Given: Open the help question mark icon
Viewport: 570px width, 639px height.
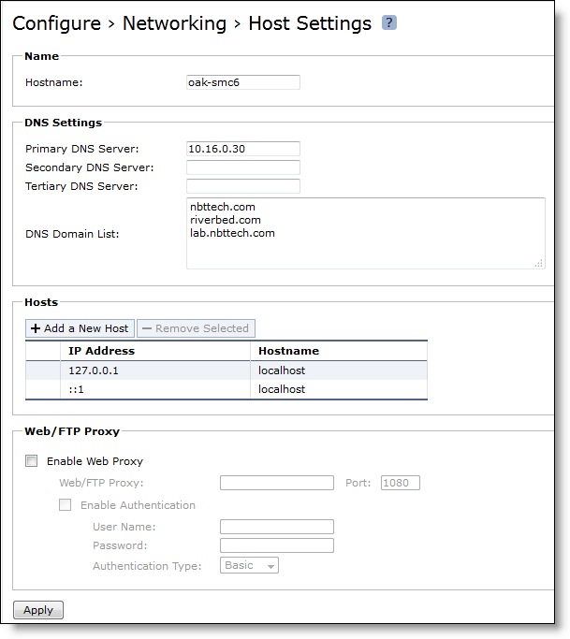Looking at the screenshot, I should tap(389, 22).
